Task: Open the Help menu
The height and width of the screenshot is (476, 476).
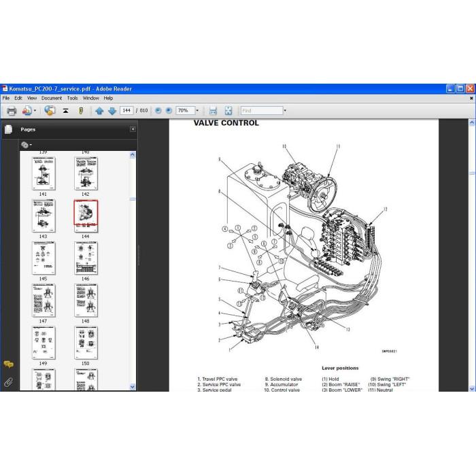Action: (108, 98)
